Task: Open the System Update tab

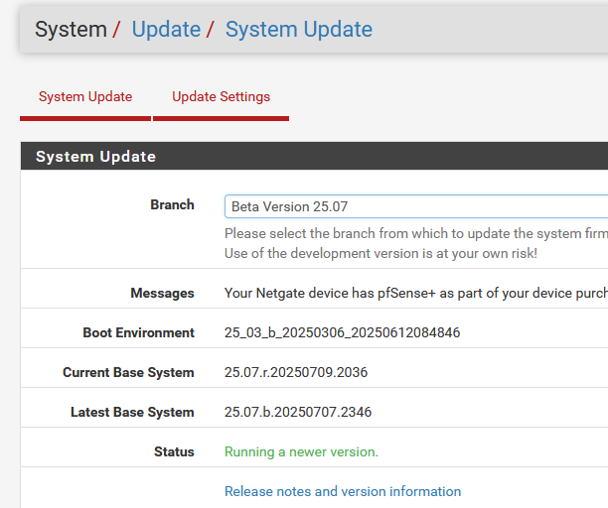Action: coord(85,97)
